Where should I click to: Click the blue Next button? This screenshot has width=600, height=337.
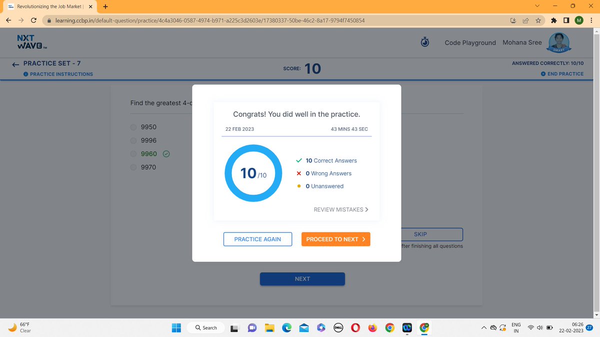click(302, 279)
